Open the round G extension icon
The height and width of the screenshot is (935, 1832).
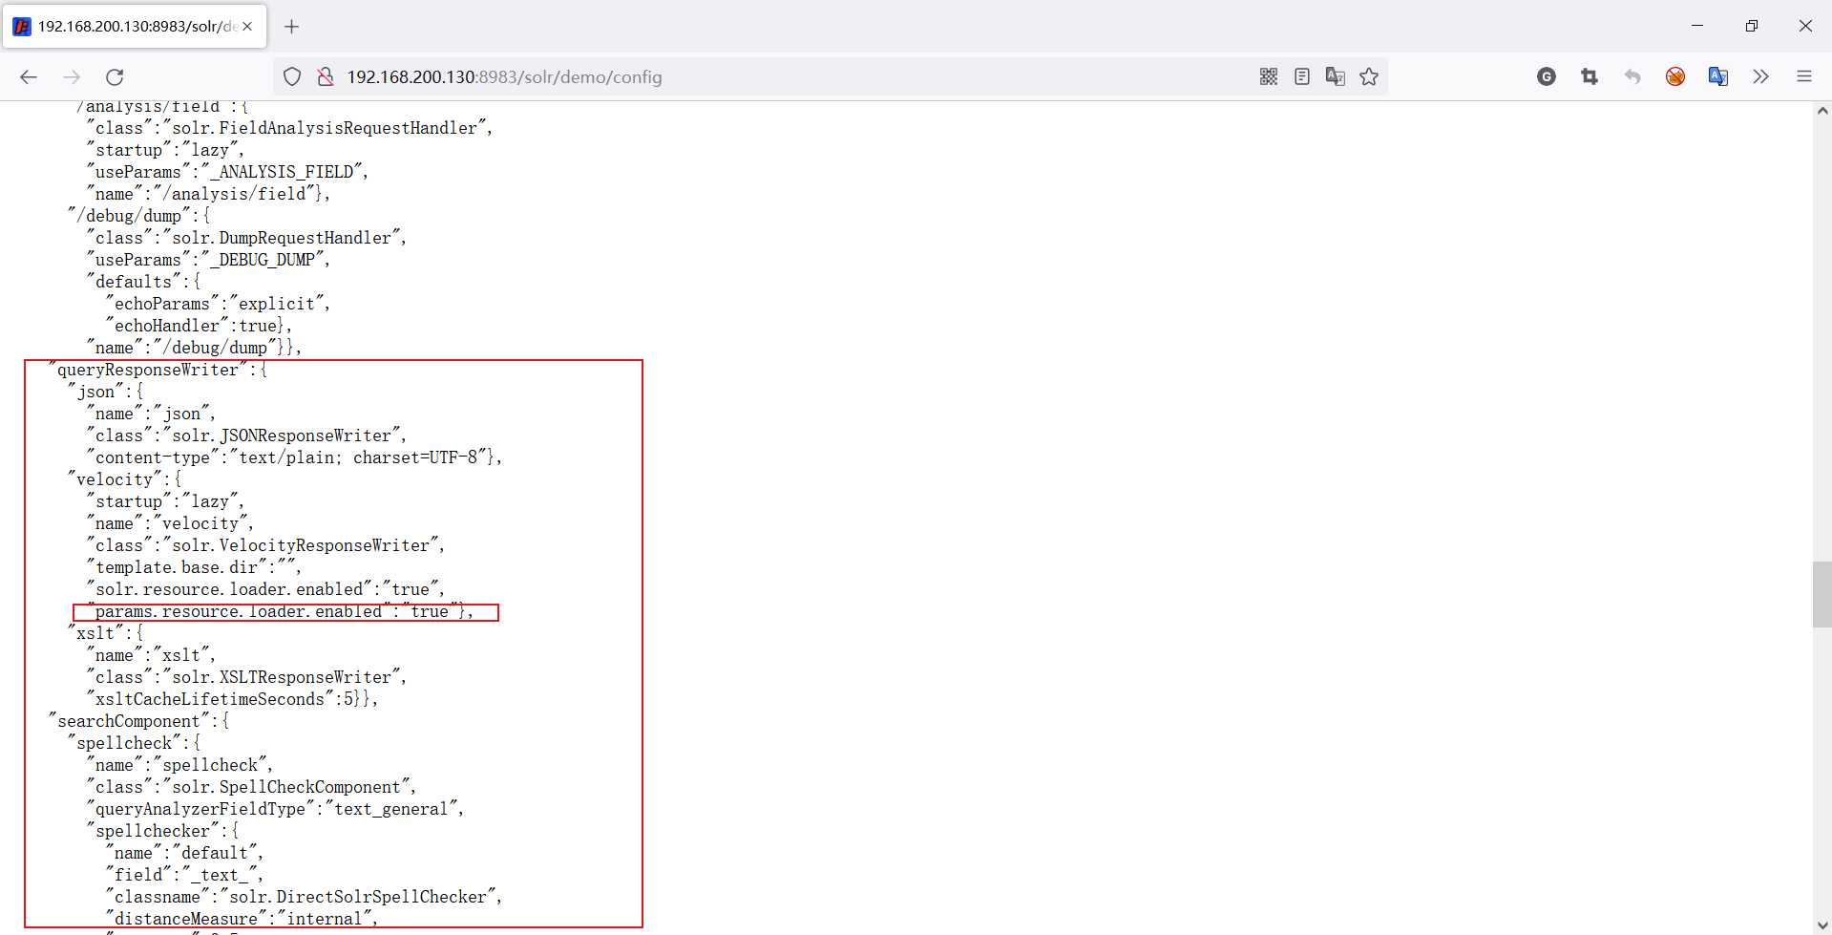tap(1547, 77)
